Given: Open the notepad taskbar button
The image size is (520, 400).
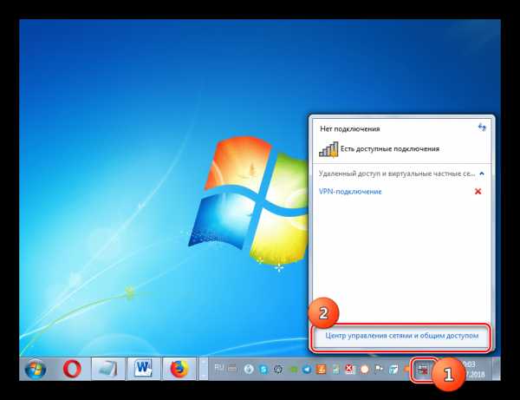Looking at the screenshot, I should (x=108, y=369).
